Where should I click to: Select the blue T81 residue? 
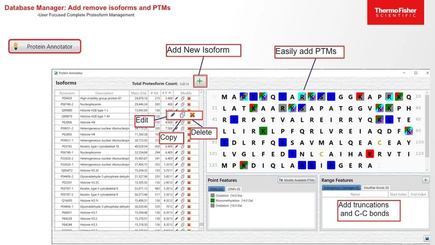[224, 143]
